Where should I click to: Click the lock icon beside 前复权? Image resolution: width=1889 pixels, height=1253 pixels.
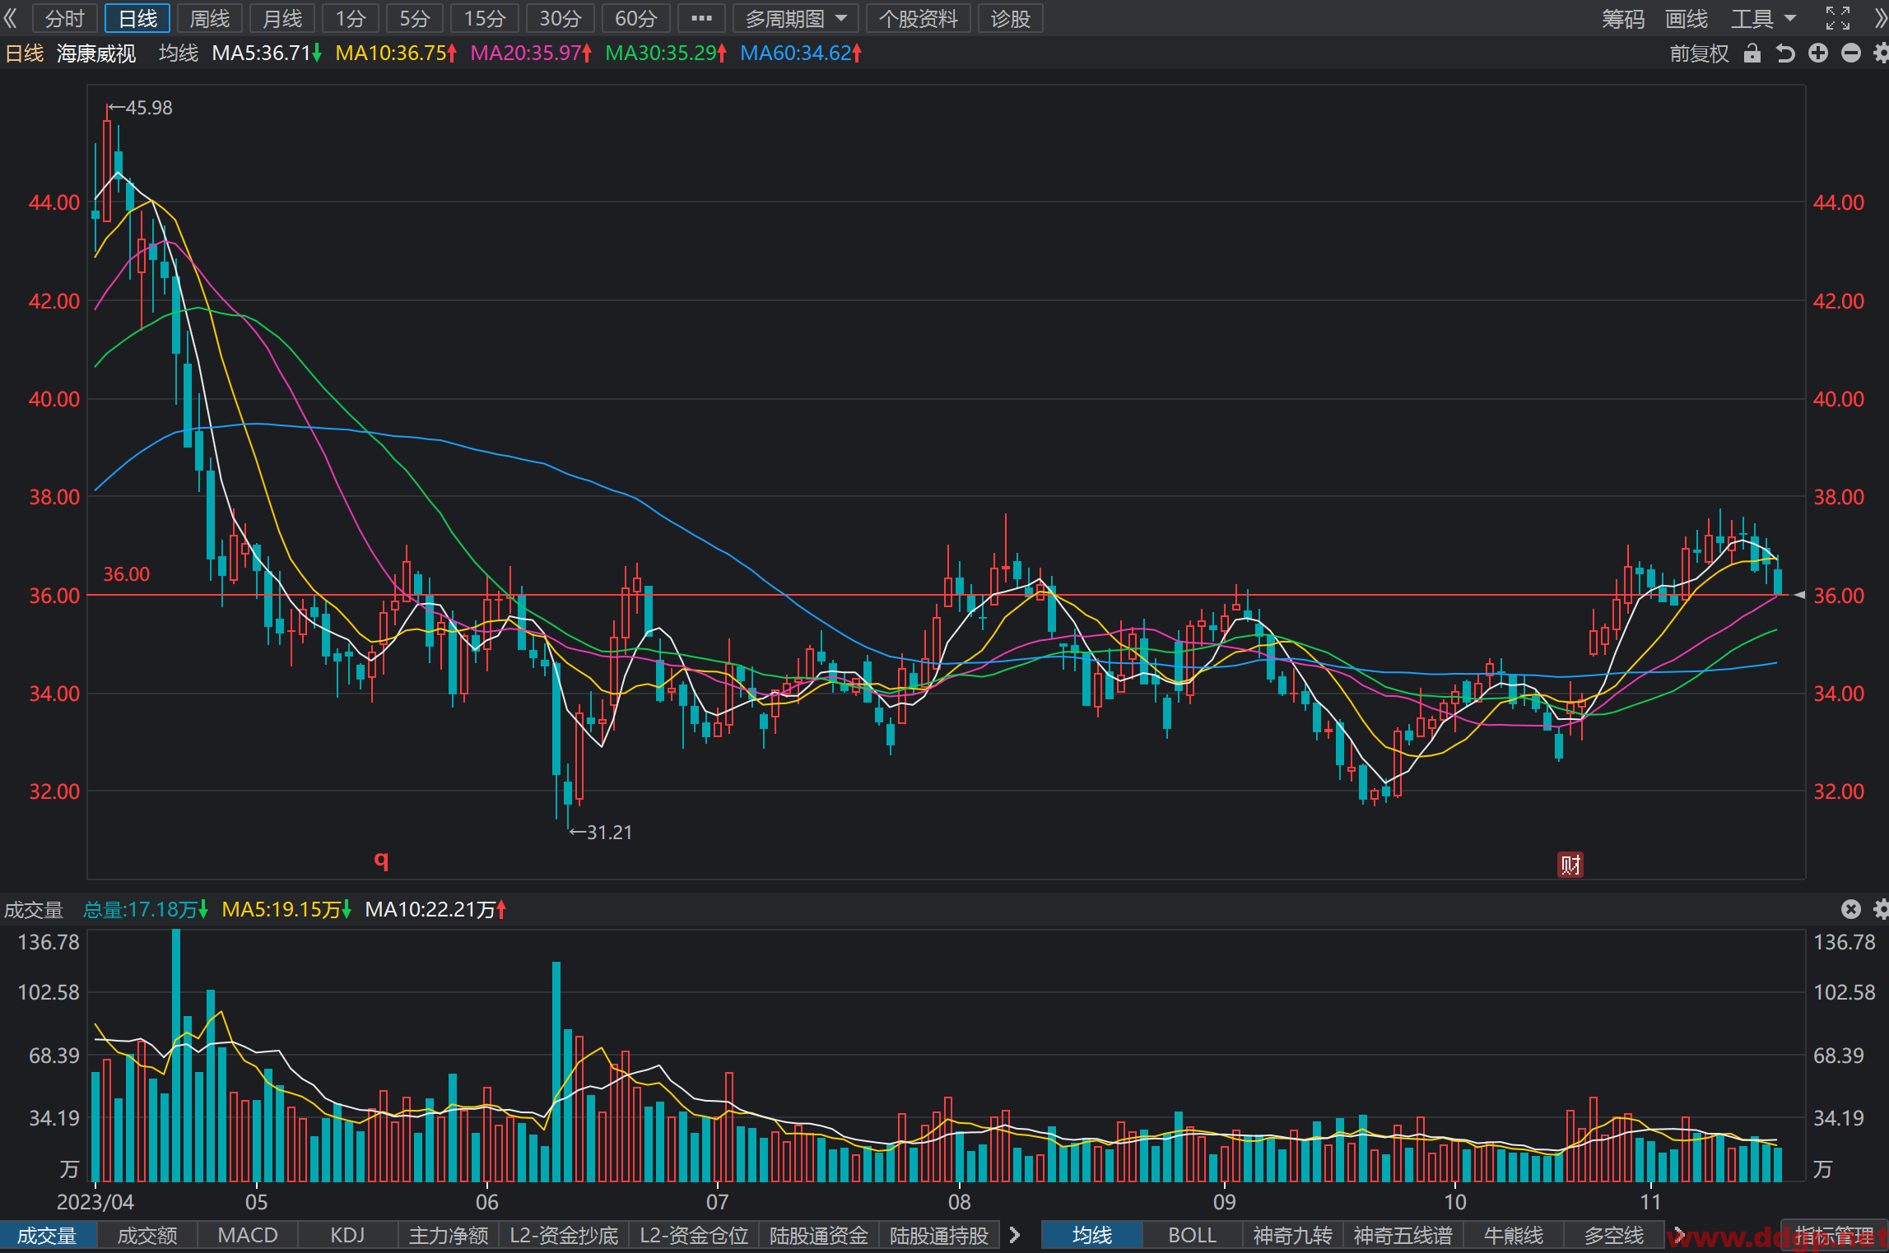point(1752,53)
